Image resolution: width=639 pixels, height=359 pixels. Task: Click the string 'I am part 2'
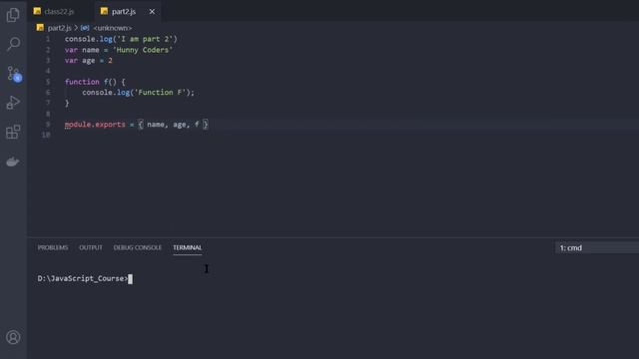coord(145,39)
